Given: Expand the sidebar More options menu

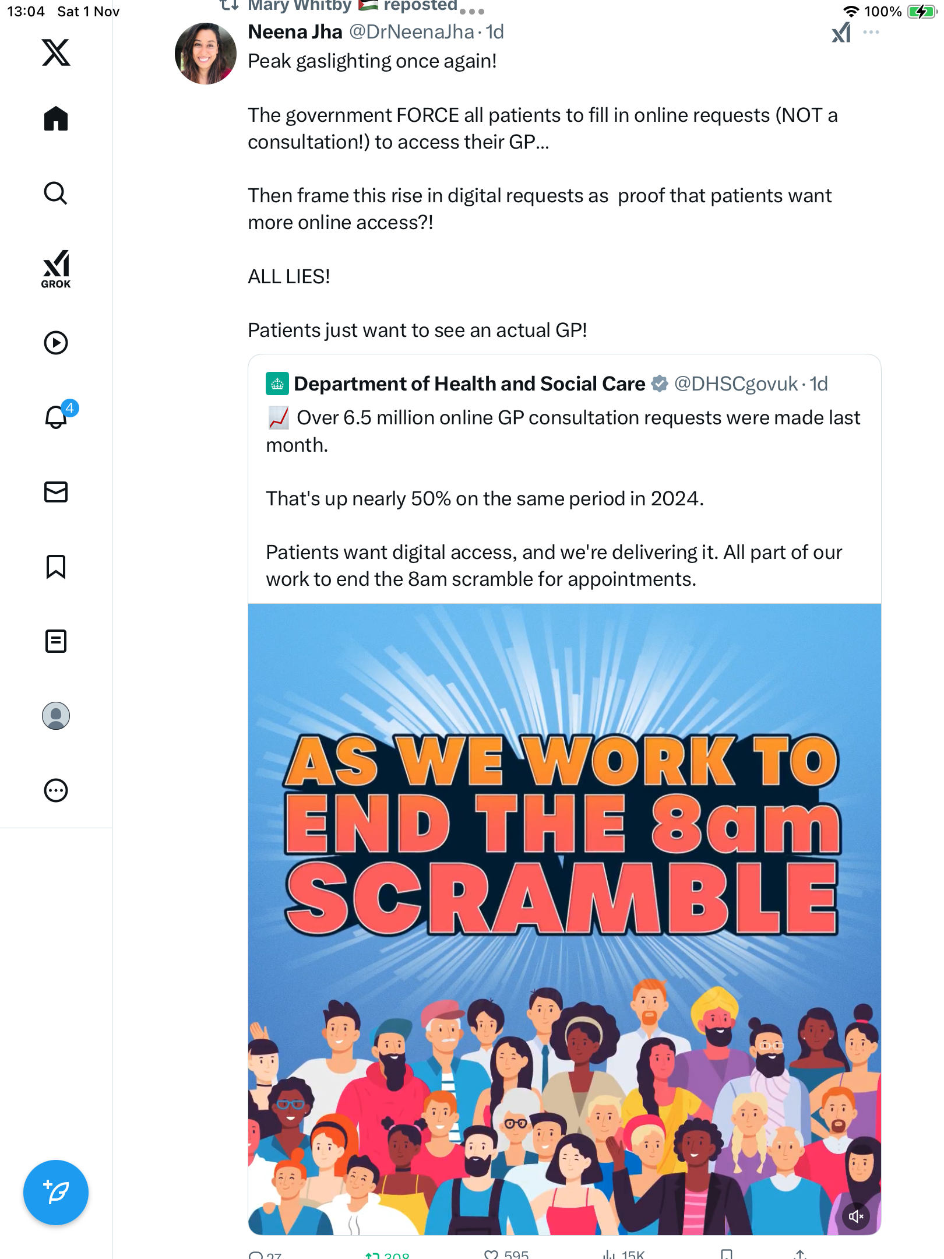Looking at the screenshot, I should pos(56,790).
